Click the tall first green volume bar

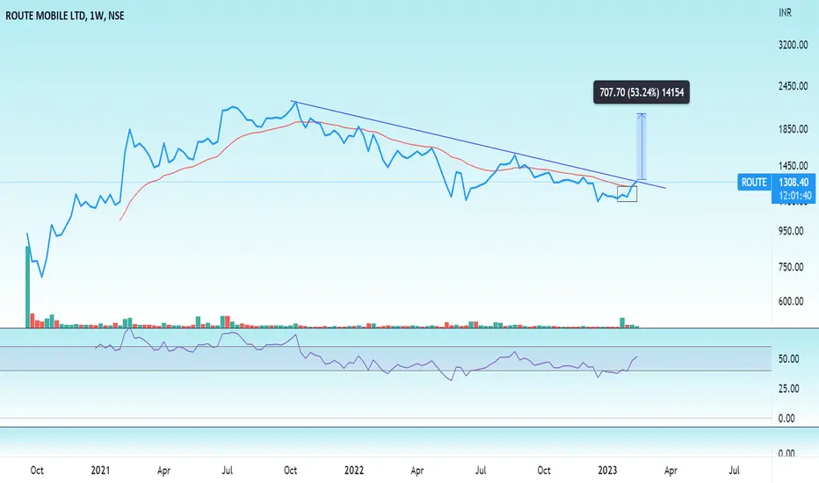click(28, 286)
